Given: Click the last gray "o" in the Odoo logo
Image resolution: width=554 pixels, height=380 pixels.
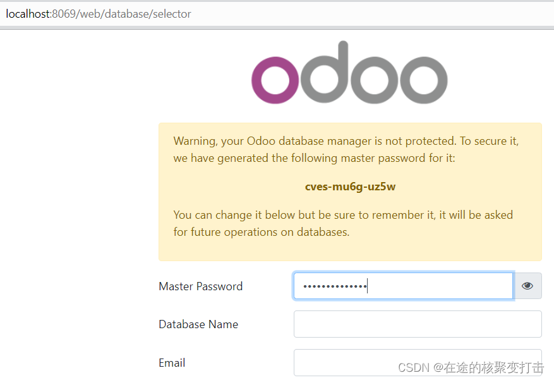Looking at the screenshot, I should tap(424, 80).
